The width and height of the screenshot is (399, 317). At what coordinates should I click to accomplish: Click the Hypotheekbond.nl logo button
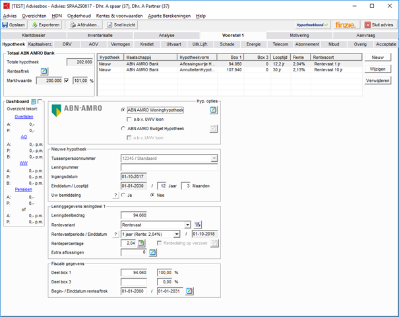(x=312, y=24)
